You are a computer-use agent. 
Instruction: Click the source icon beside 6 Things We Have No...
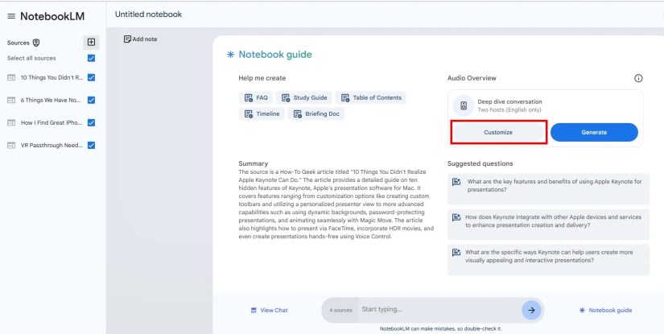[11, 101]
